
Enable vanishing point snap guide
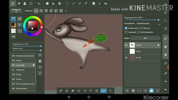[x=51, y=11]
